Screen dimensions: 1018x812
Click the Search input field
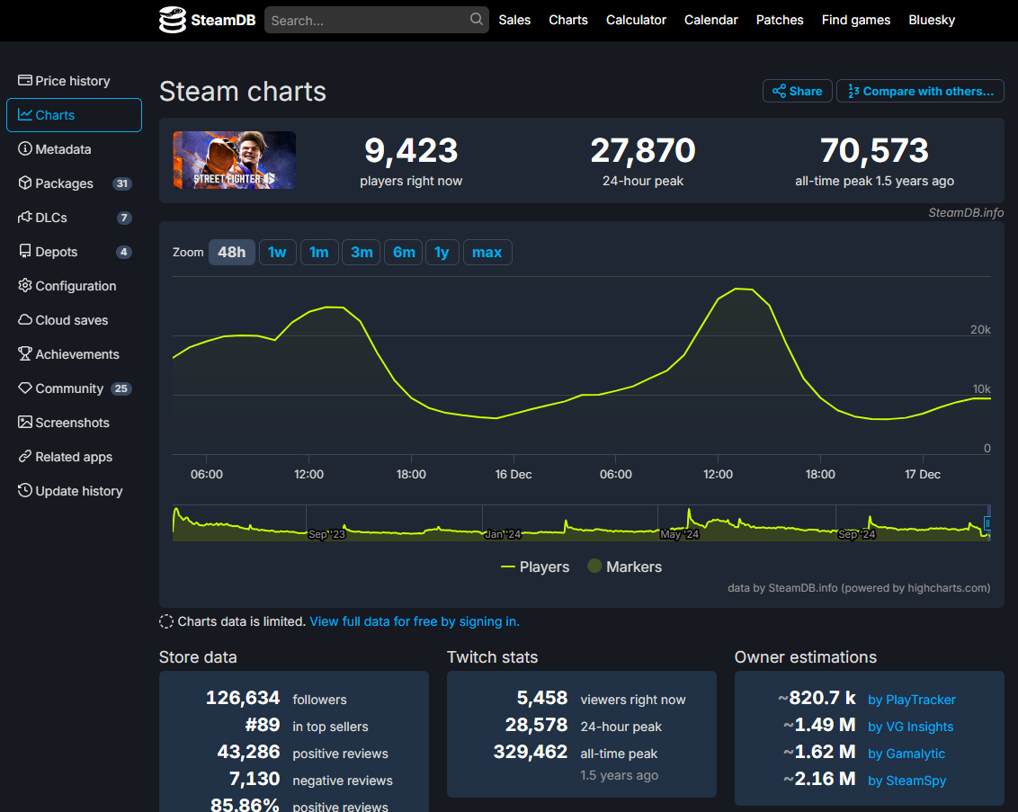pos(377,20)
